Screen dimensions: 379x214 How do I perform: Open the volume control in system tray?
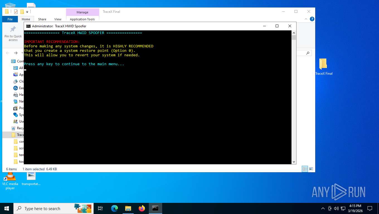336,208
